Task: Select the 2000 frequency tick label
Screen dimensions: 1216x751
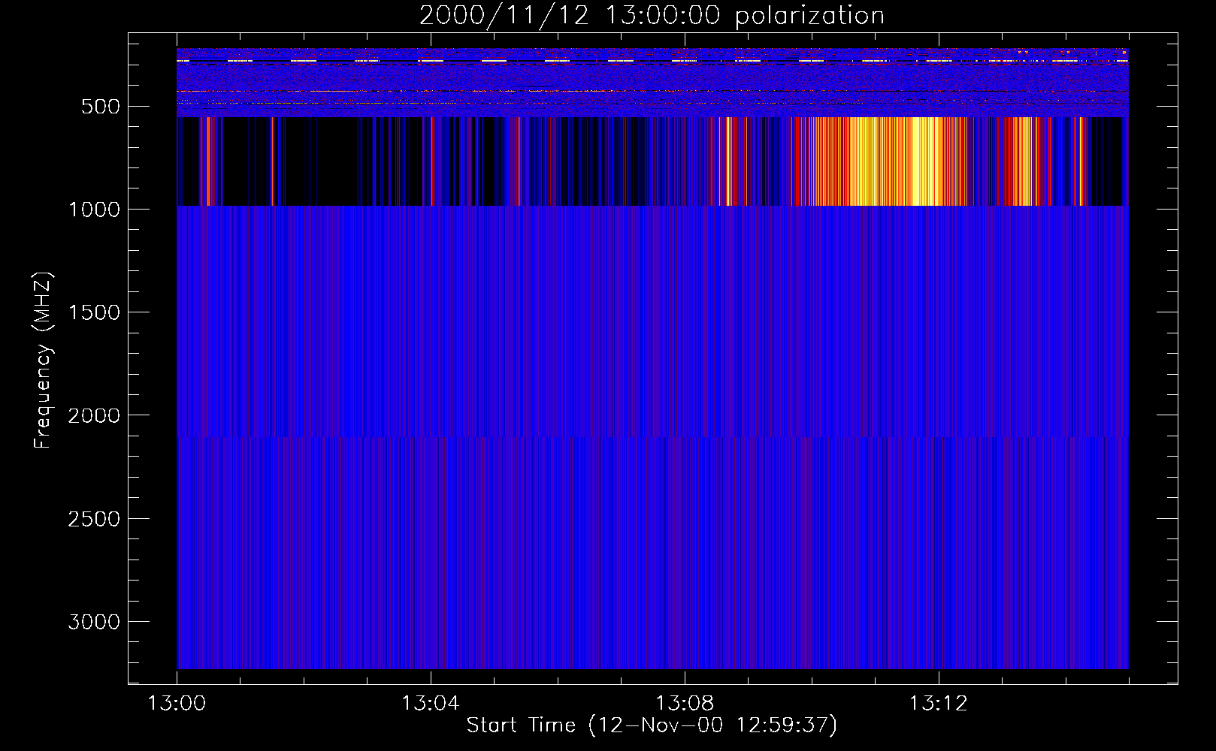Action: [x=94, y=415]
